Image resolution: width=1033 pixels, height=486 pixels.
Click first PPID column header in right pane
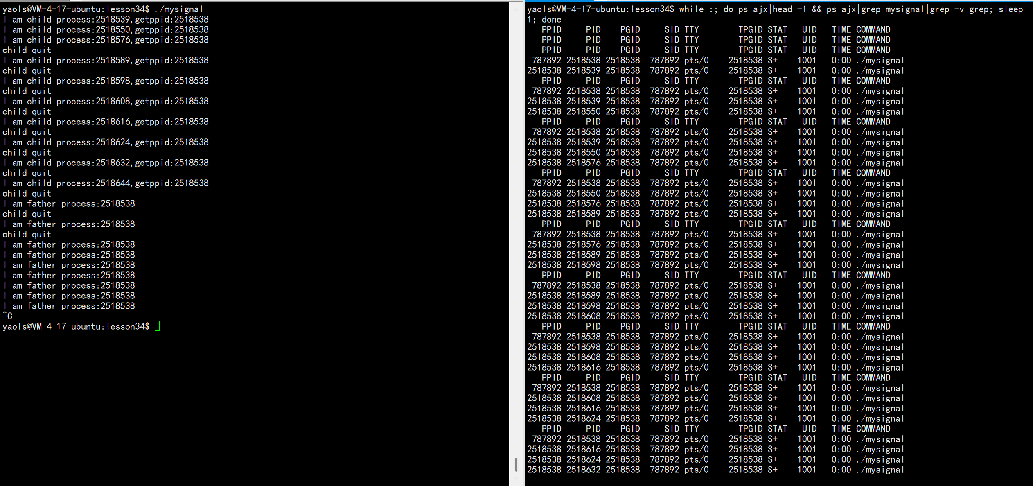[551, 29]
